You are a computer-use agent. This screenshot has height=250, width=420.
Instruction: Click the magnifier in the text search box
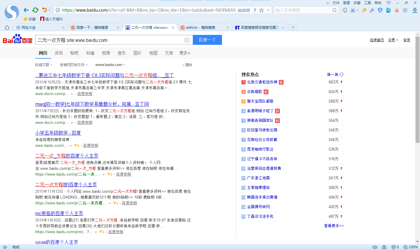[335, 10]
